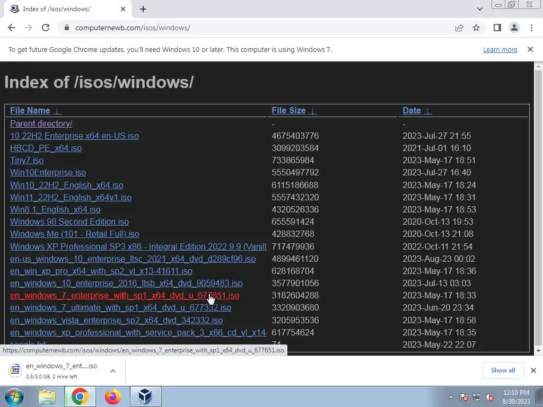Download Tiny7.iso file

click(x=27, y=160)
